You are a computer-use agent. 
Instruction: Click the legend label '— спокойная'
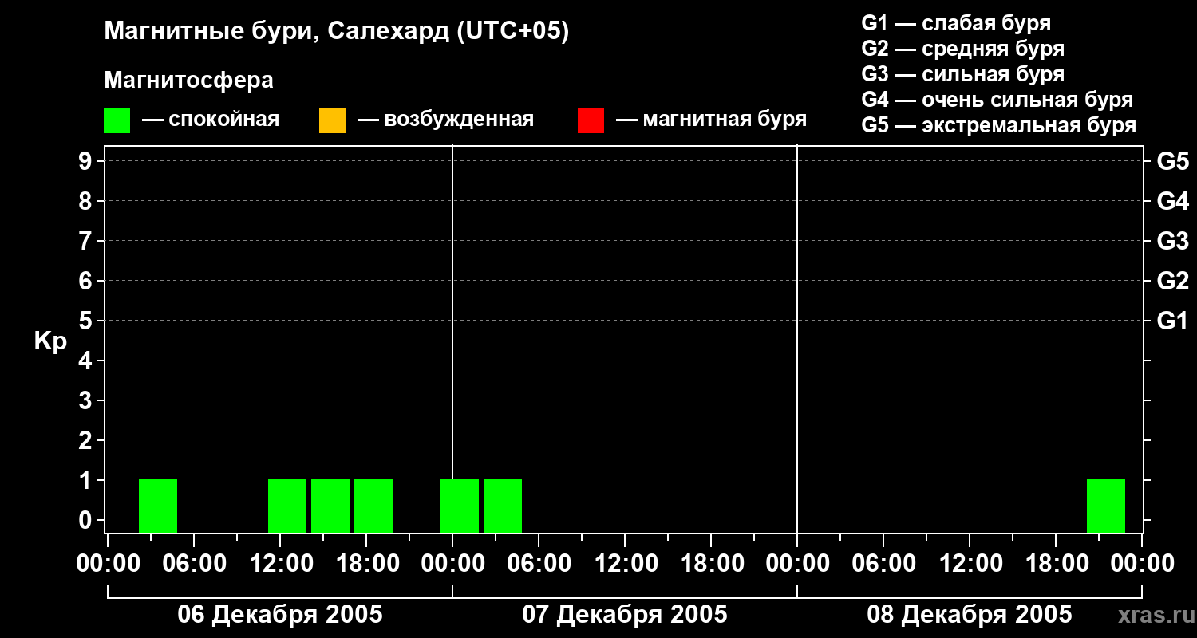pyautogui.click(x=211, y=120)
